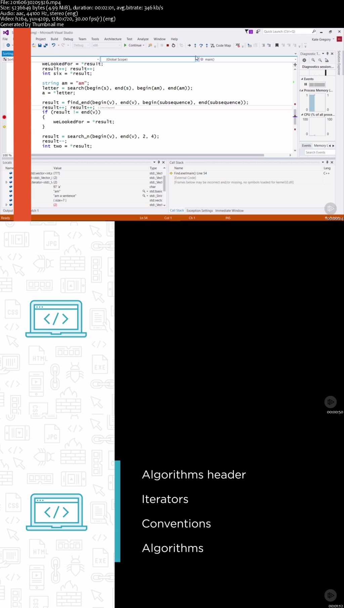Screen dimensions: 344x608
Task: Open the Debug configuration dropdown
Action: tap(81, 45)
